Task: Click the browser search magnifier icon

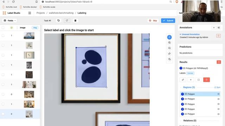Action: 171,2
